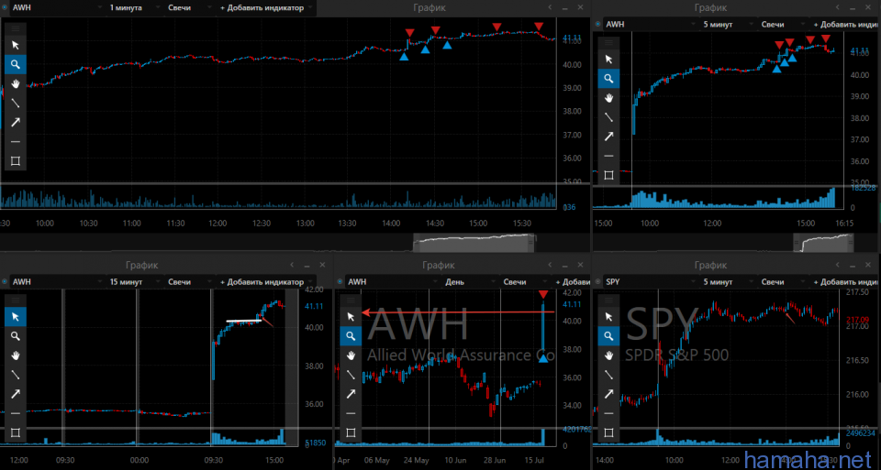The image size is (881, 470).
Task: Select the cursor tool in AWH 5-minute chart
Action: (608, 60)
